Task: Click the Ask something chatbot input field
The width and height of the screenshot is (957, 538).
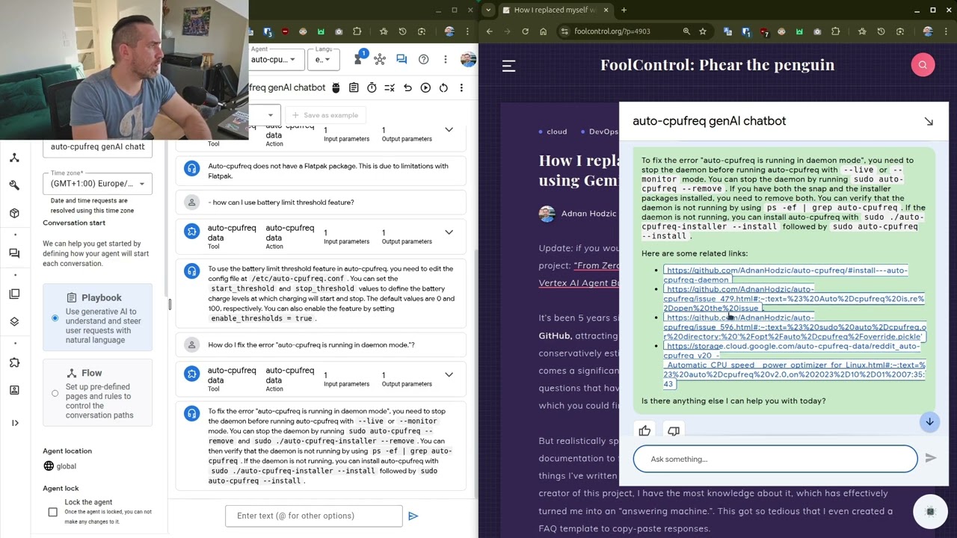Action: [775, 459]
